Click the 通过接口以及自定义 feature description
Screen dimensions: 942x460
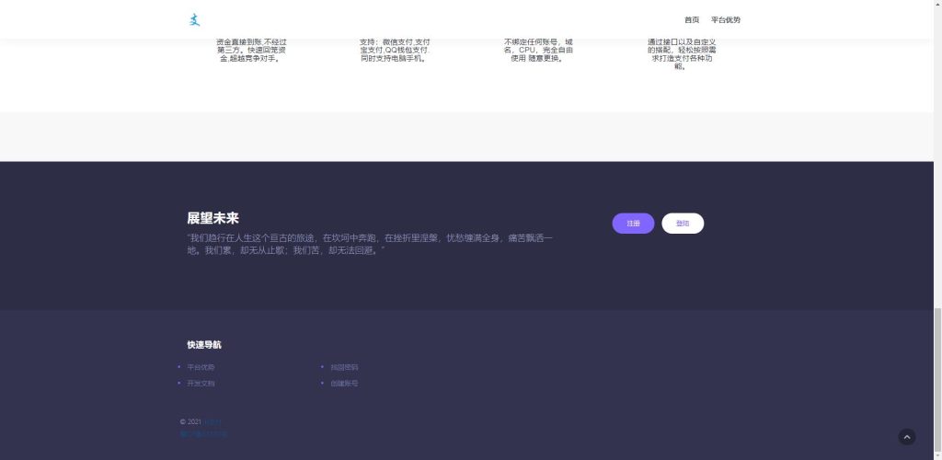click(681, 53)
